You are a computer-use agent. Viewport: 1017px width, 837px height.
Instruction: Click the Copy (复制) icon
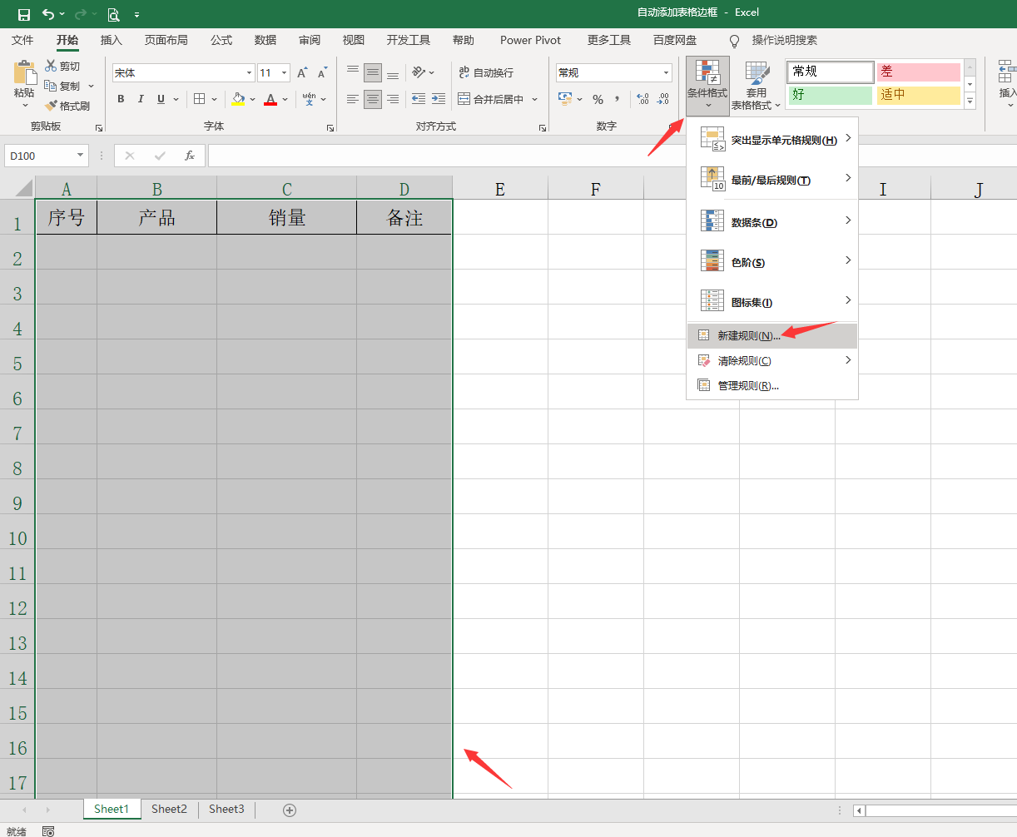click(x=51, y=86)
